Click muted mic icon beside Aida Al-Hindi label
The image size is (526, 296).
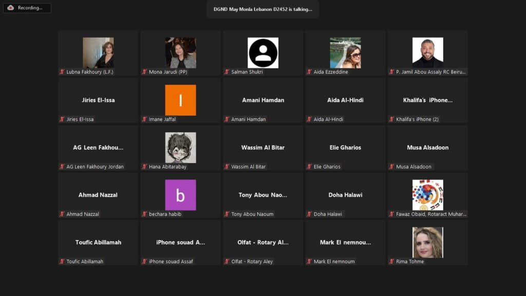click(309, 119)
